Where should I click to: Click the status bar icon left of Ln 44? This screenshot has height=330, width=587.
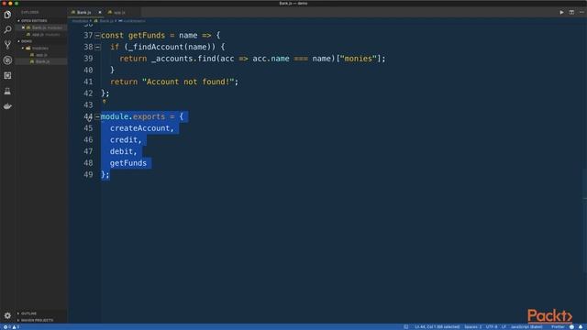pos(405,327)
